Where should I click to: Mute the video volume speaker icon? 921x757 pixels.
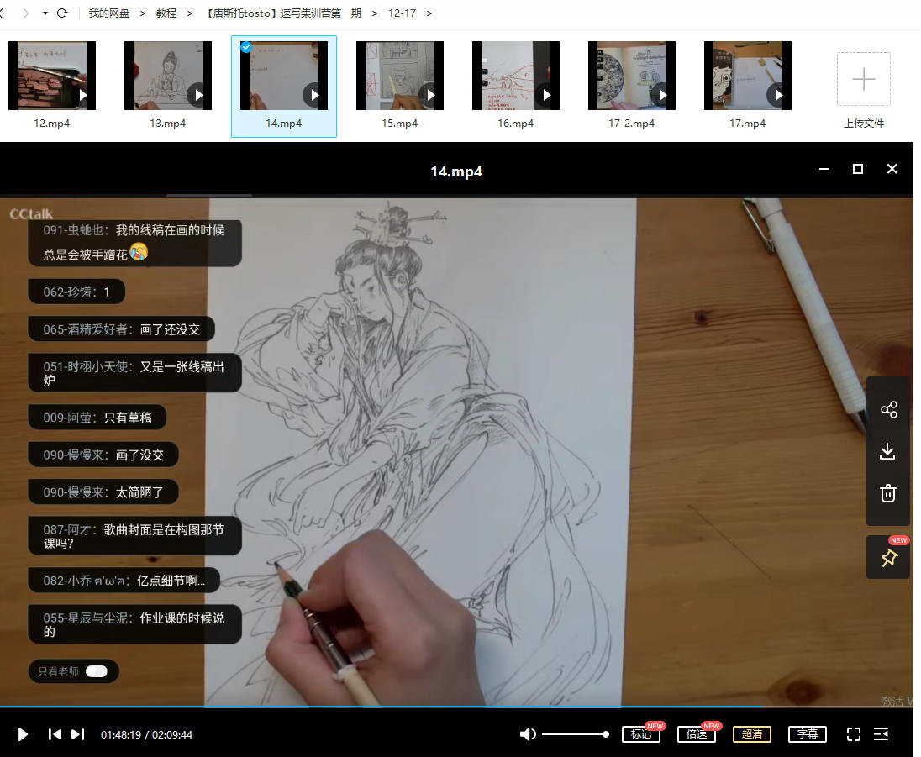pyautogui.click(x=528, y=734)
